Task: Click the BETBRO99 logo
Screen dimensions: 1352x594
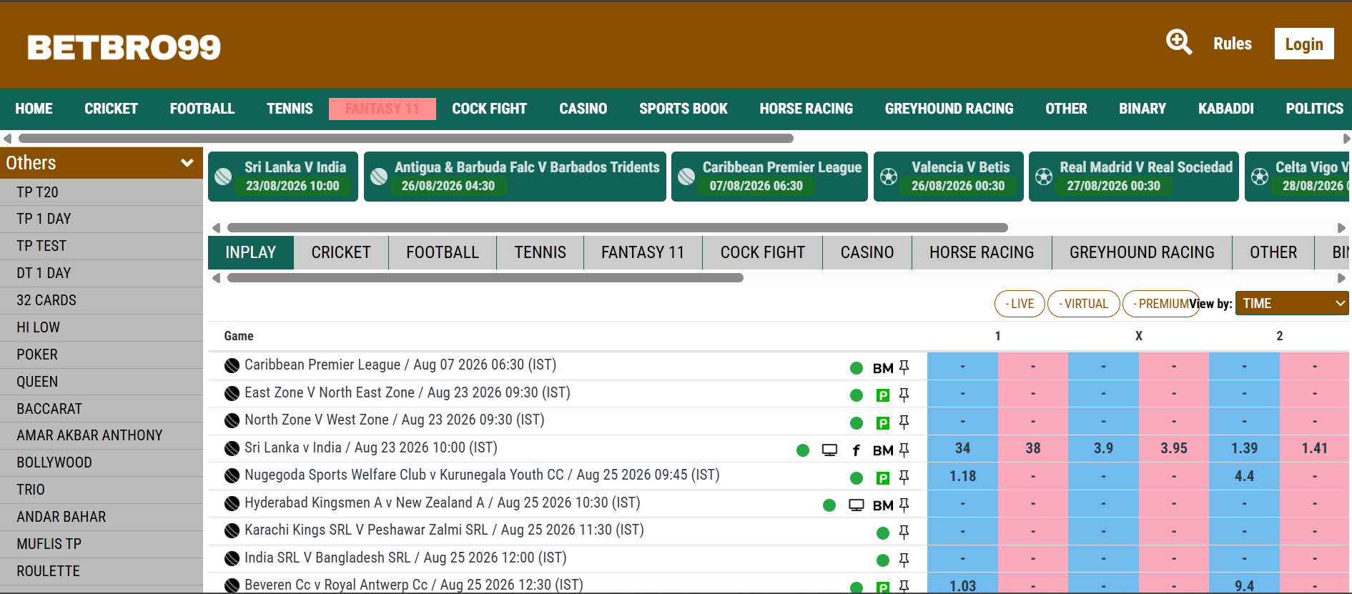Action: 124,48
